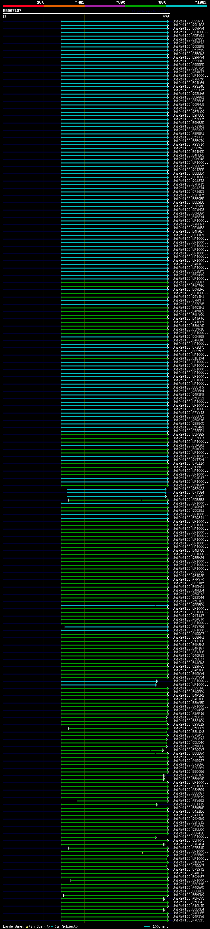Viewport: 210px width, 929px height.
Task: Click hit UniRef100_B9PTE9
Action: [x=188, y=775]
